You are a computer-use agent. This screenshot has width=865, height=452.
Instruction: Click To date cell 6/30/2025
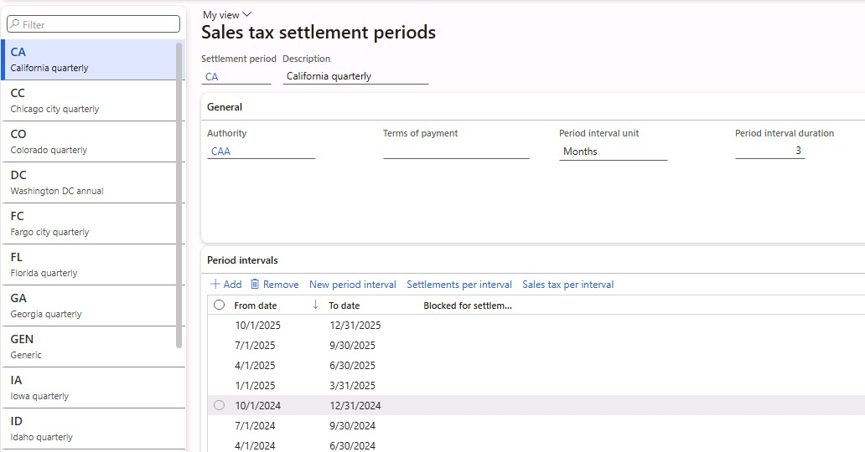click(353, 366)
